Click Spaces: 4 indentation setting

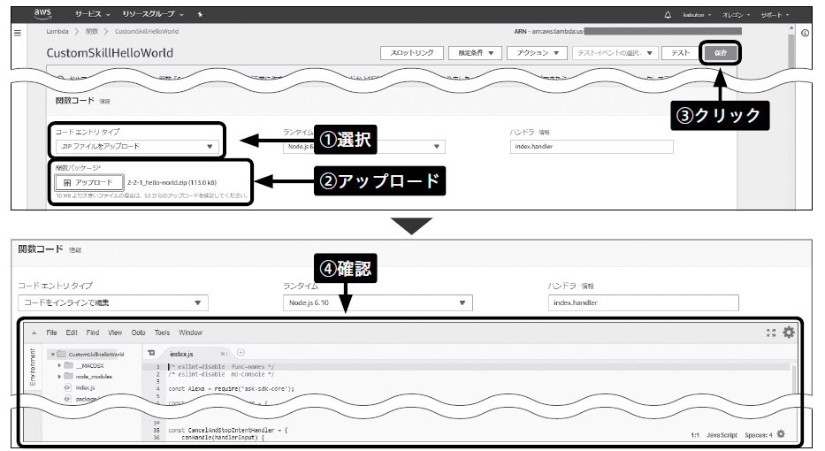tap(759, 435)
